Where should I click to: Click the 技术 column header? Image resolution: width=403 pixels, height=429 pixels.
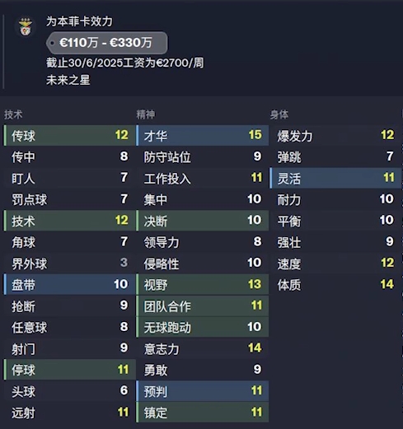point(13,114)
